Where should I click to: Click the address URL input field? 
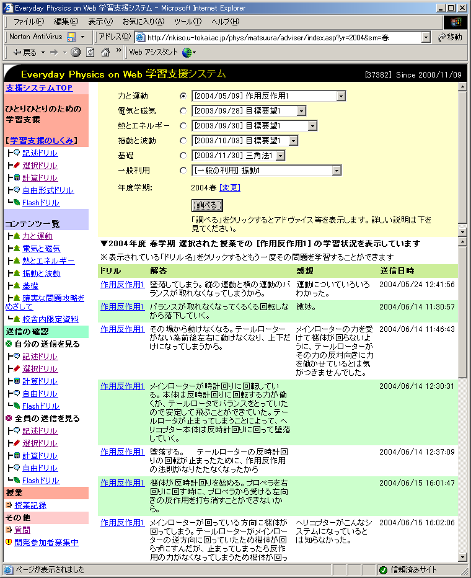pyautogui.click(x=283, y=37)
